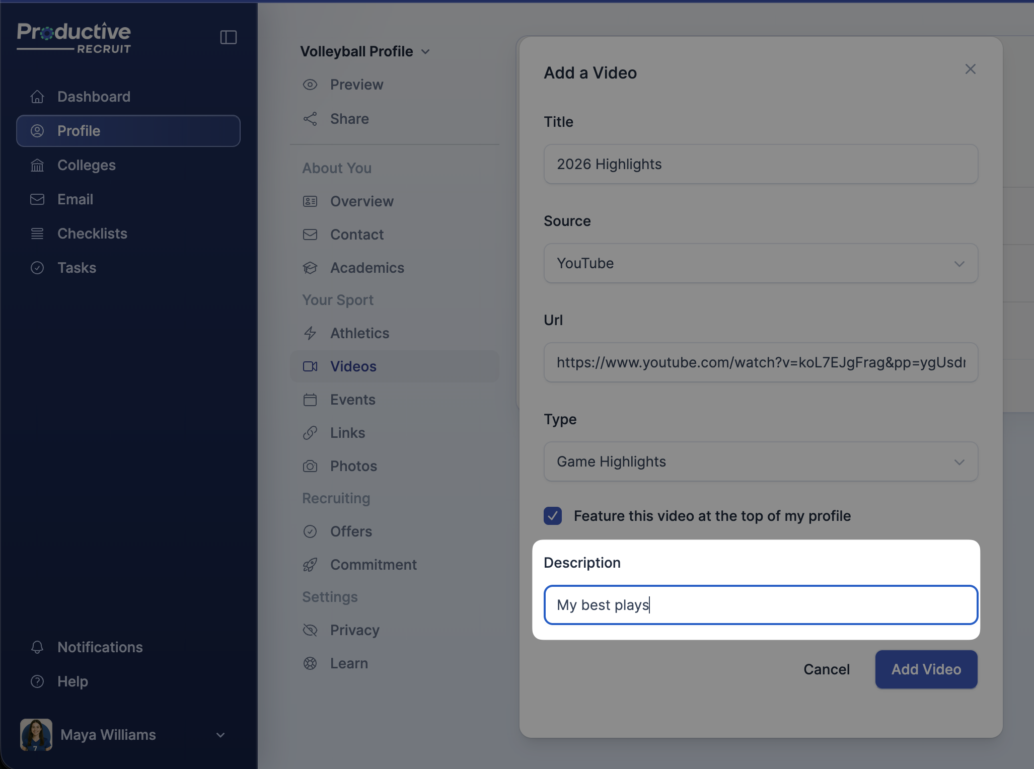Viewport: 1034px width, 769px height.
Task: Open the Preview eye item
Action: click(356, 85)
